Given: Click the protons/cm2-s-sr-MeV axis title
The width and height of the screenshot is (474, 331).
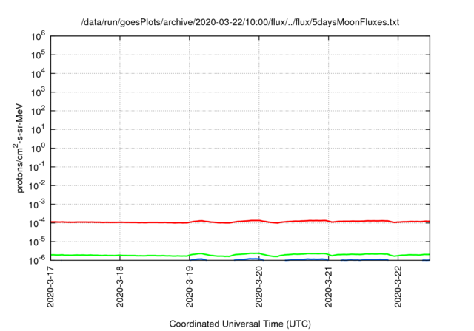Looking at the screenshot, I should 19,148.
